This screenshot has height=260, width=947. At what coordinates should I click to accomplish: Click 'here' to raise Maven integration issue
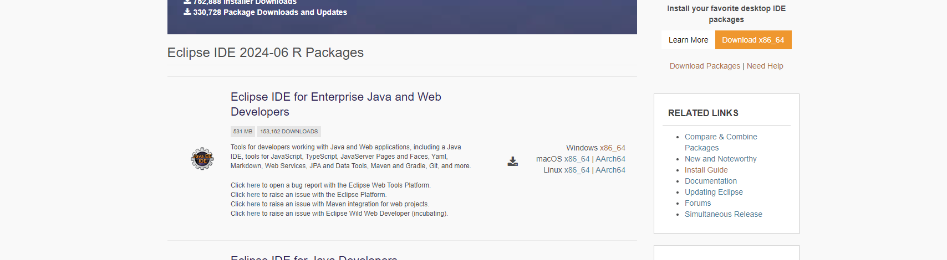pos(253,204)
